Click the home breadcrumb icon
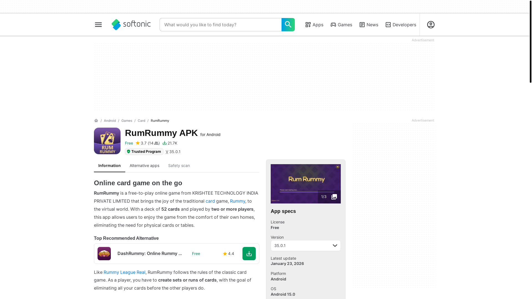Image resolution: width=532 pixels, height=299 pixels. (x=96, y=120)
